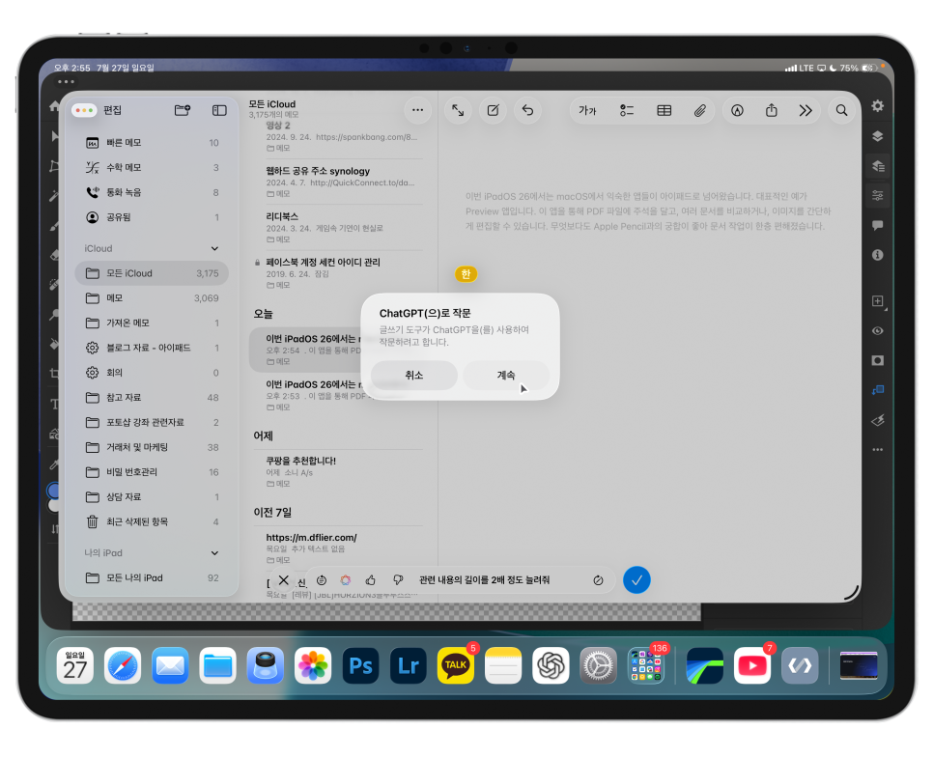The width and height of the screenshot is (933, 758).
Task: Tap the paperclip attachment icon
Action: tap(699, 110)
